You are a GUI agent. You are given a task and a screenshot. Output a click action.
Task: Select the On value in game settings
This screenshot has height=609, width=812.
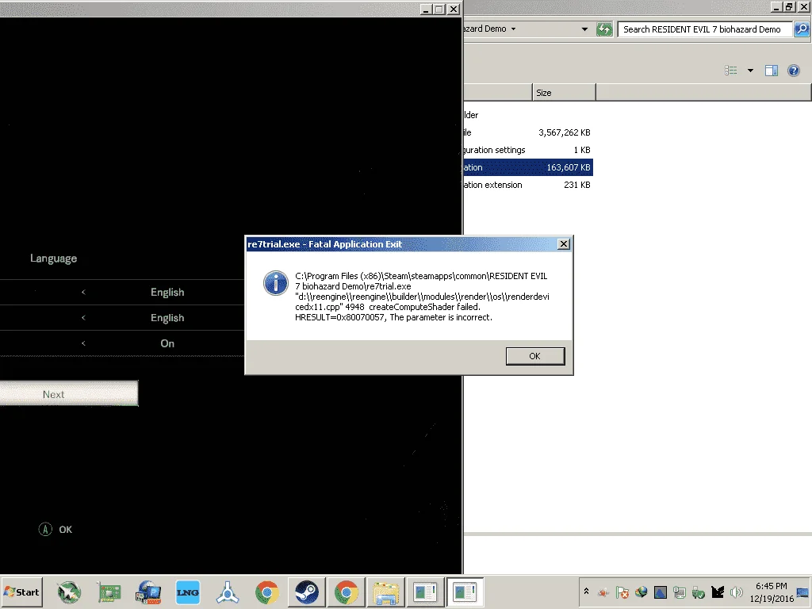click(167, 343)
